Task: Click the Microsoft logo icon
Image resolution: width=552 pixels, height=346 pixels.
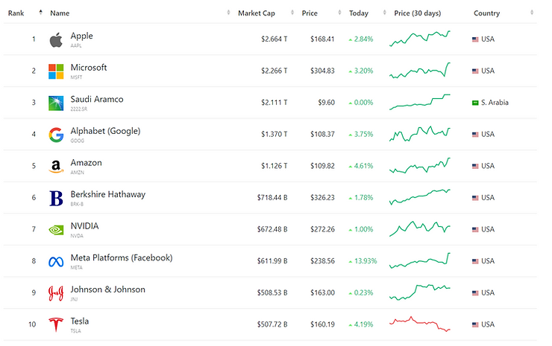Action: coord(56,71)
